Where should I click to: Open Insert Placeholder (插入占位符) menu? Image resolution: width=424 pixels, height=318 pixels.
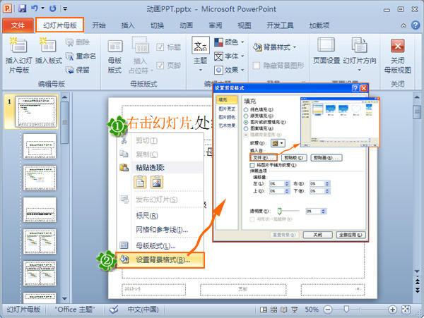click(x=140, y=56)
